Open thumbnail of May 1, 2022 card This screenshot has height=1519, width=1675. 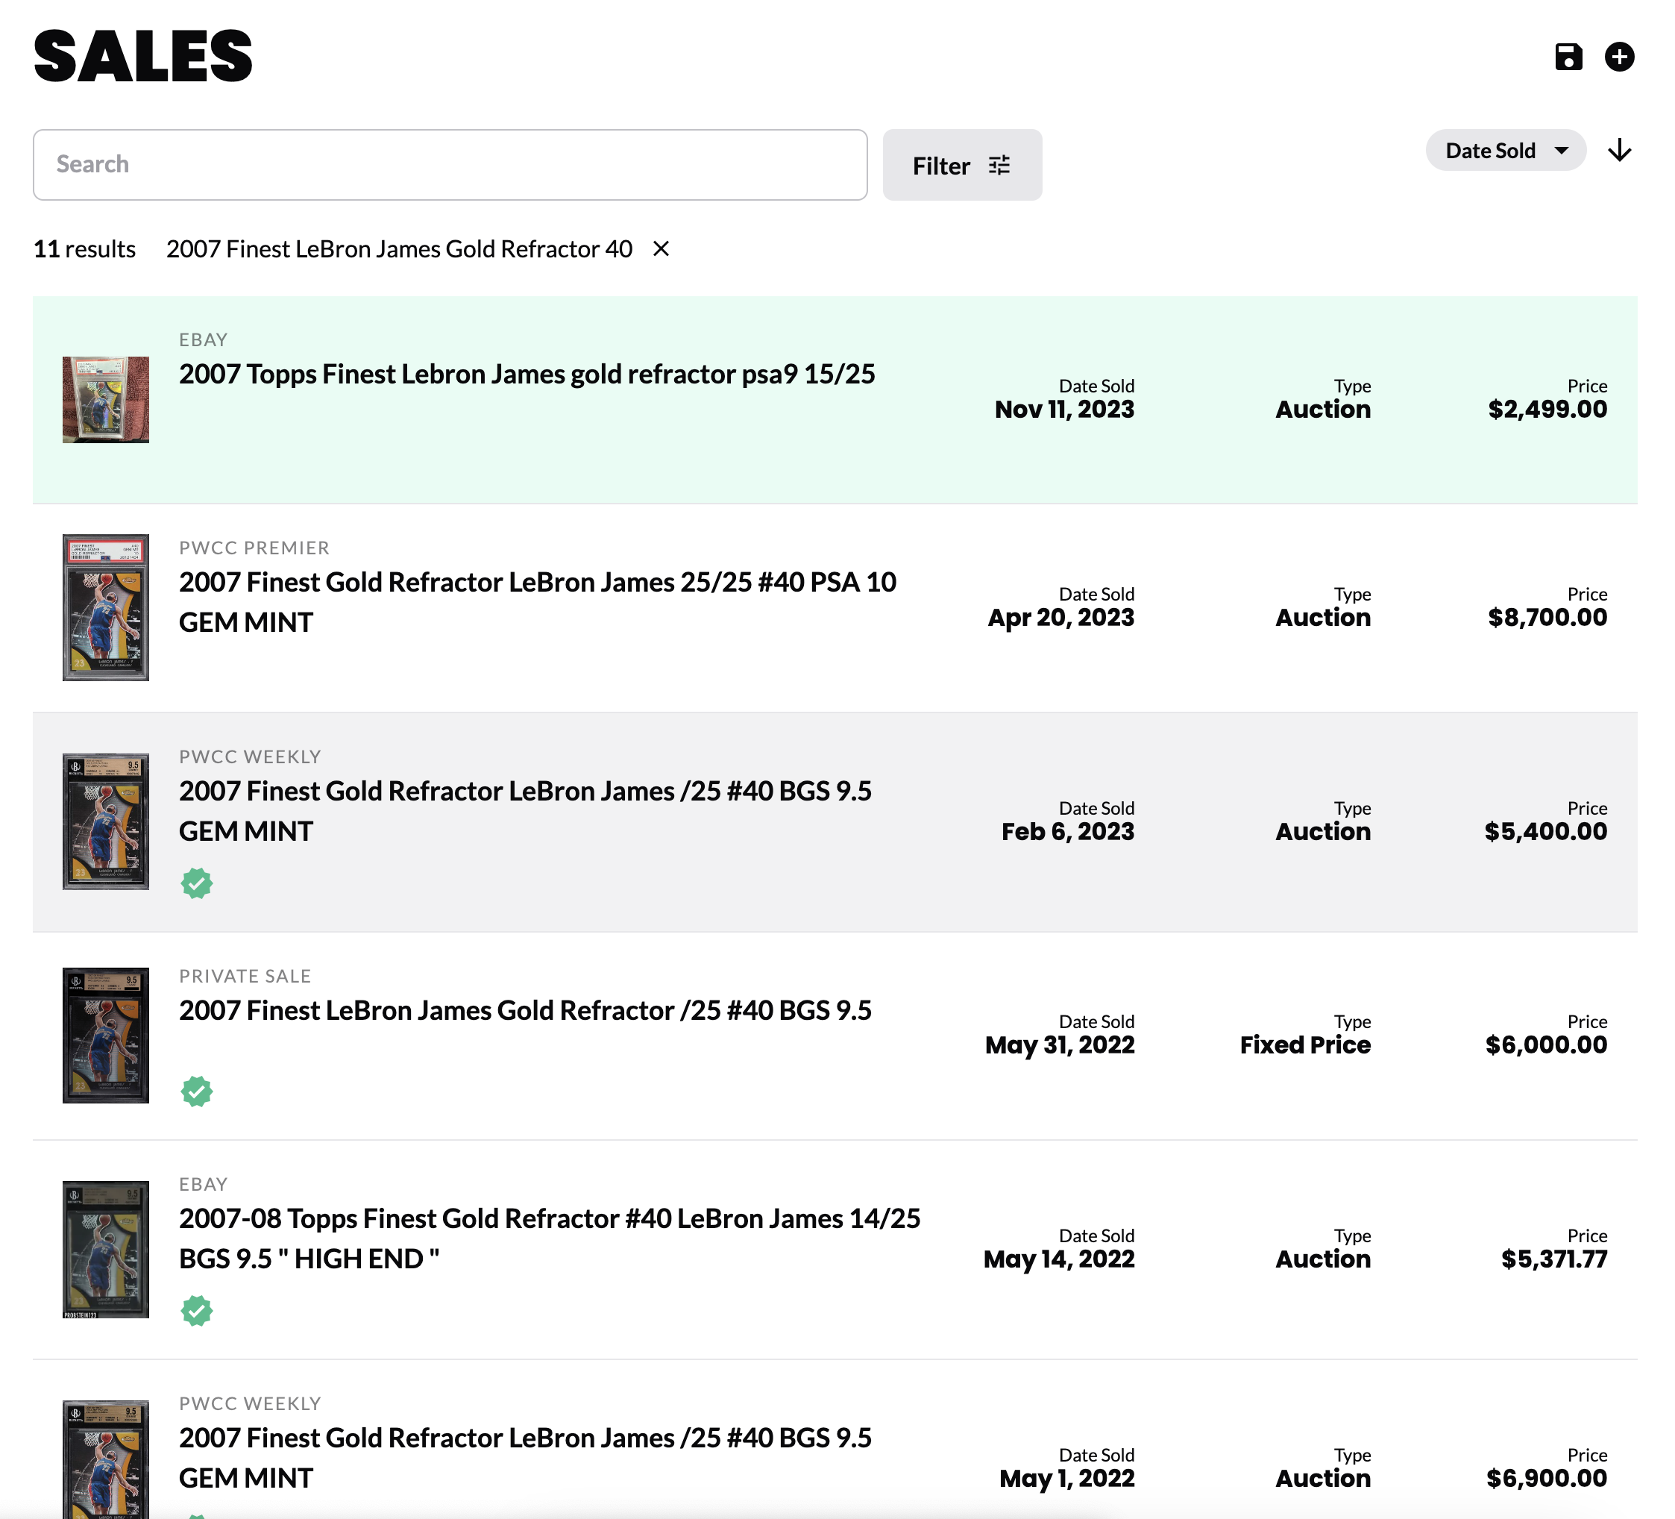click(x=105, y=1459)
